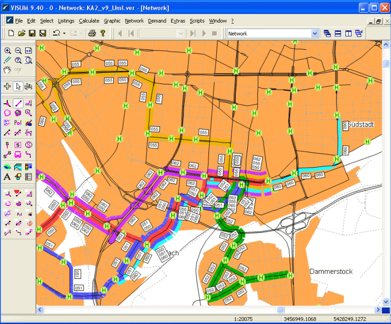Click the vertical scrollbar up arrow

coord(386,45)
